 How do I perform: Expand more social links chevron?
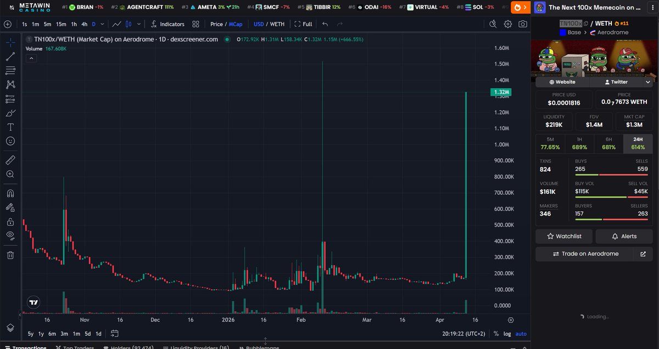[648, 82]
